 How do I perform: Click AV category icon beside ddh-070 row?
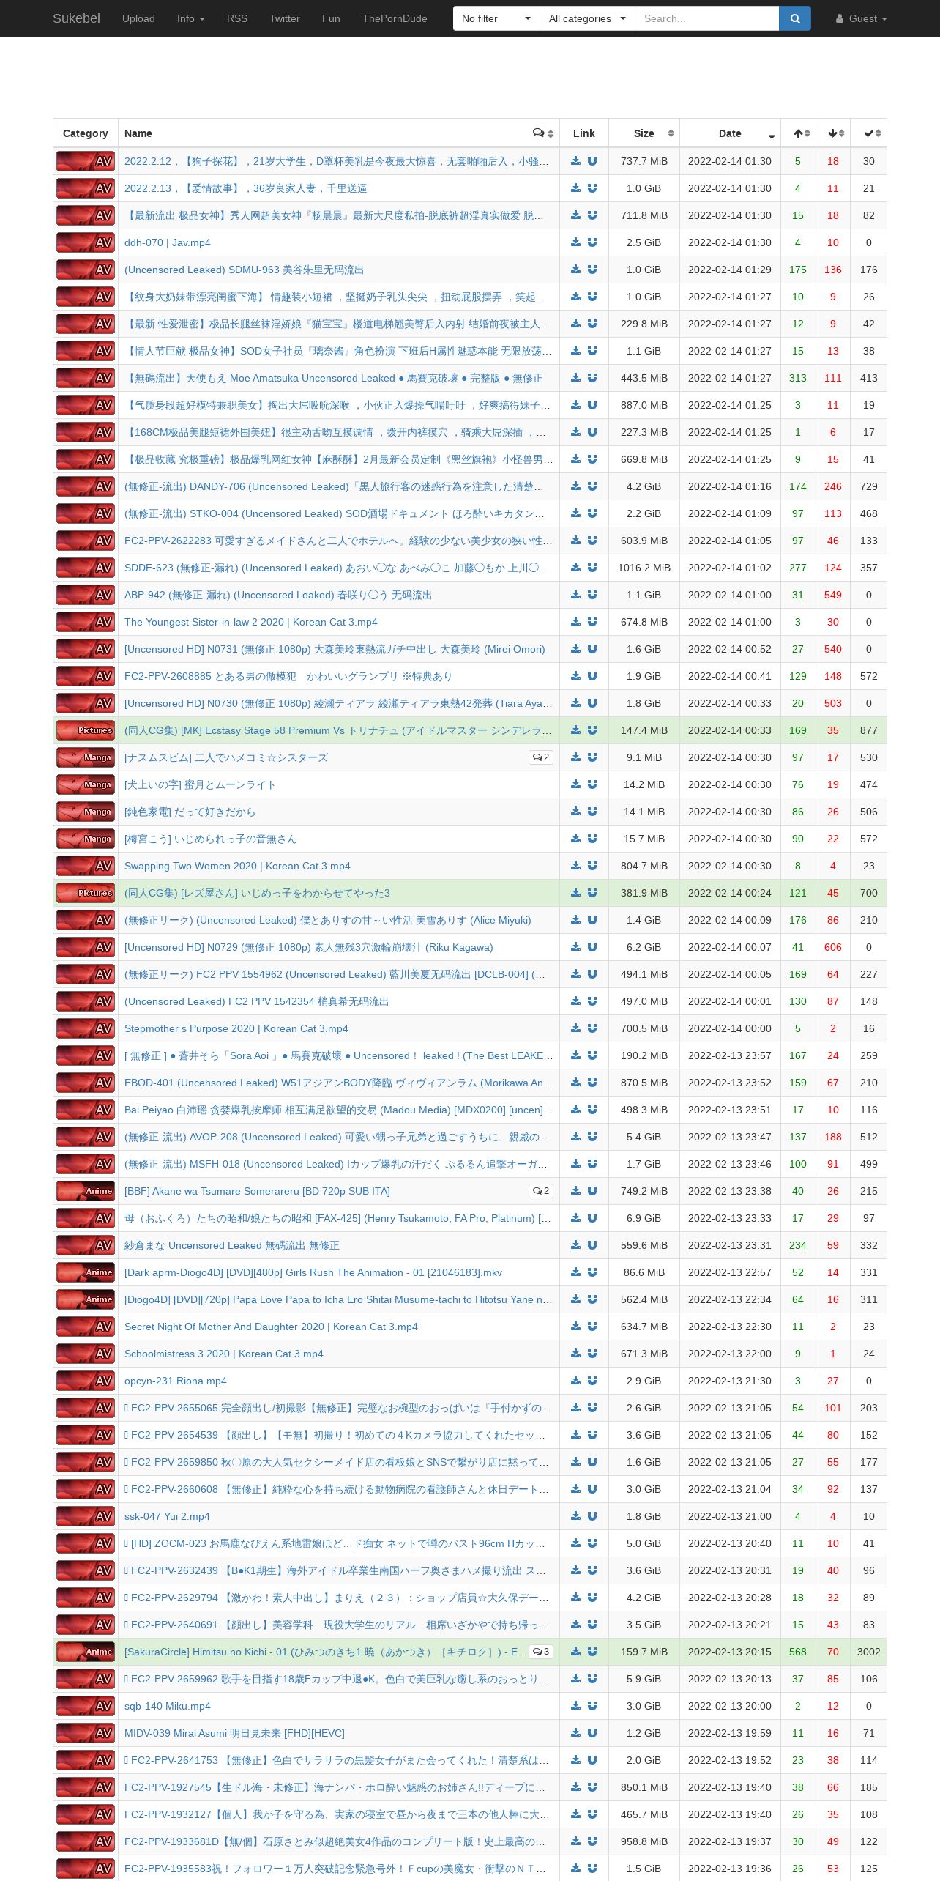coord(86,242)
